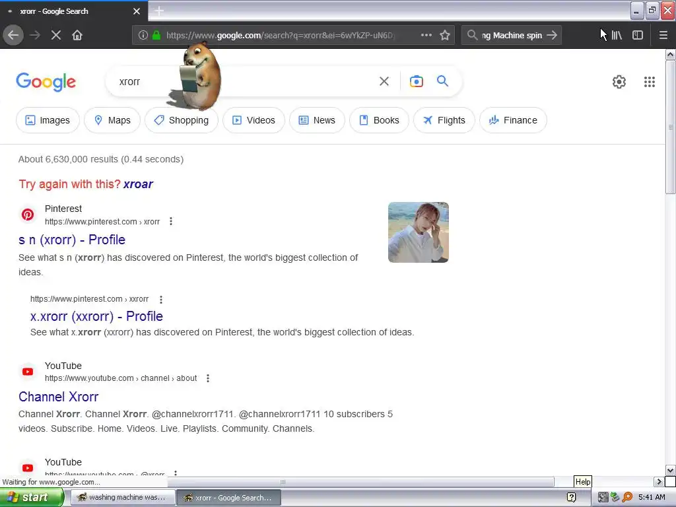Switch to Maps results
Viewport: 676px width, 507px height.
tap(112, 120)
